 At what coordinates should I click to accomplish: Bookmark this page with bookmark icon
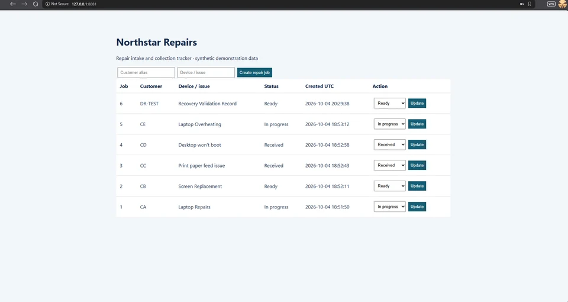[530, 4]
